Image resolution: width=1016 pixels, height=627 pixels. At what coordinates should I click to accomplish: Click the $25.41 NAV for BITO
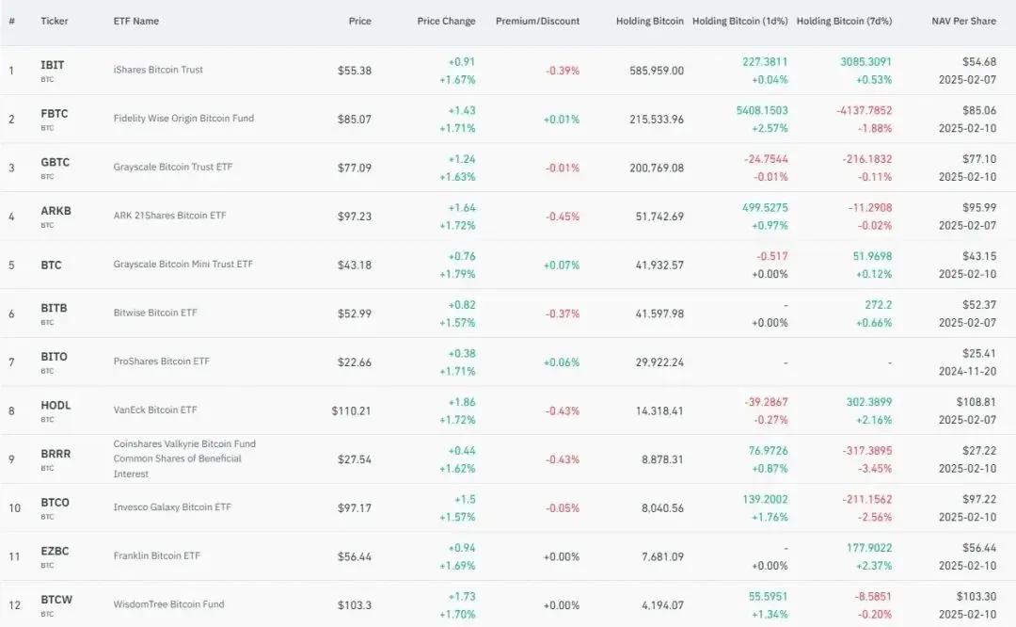click(979, 353)
